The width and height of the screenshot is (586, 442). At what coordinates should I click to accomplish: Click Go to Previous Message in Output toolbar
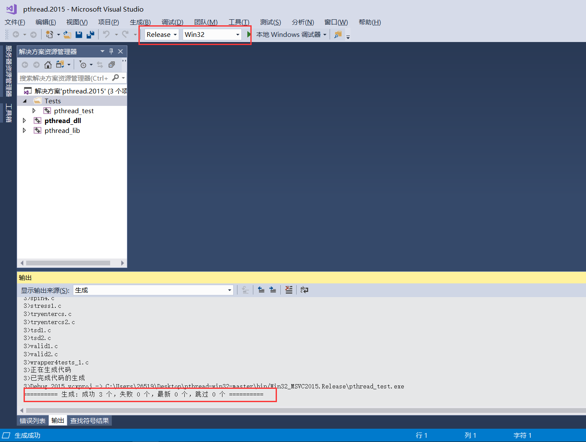261,290
